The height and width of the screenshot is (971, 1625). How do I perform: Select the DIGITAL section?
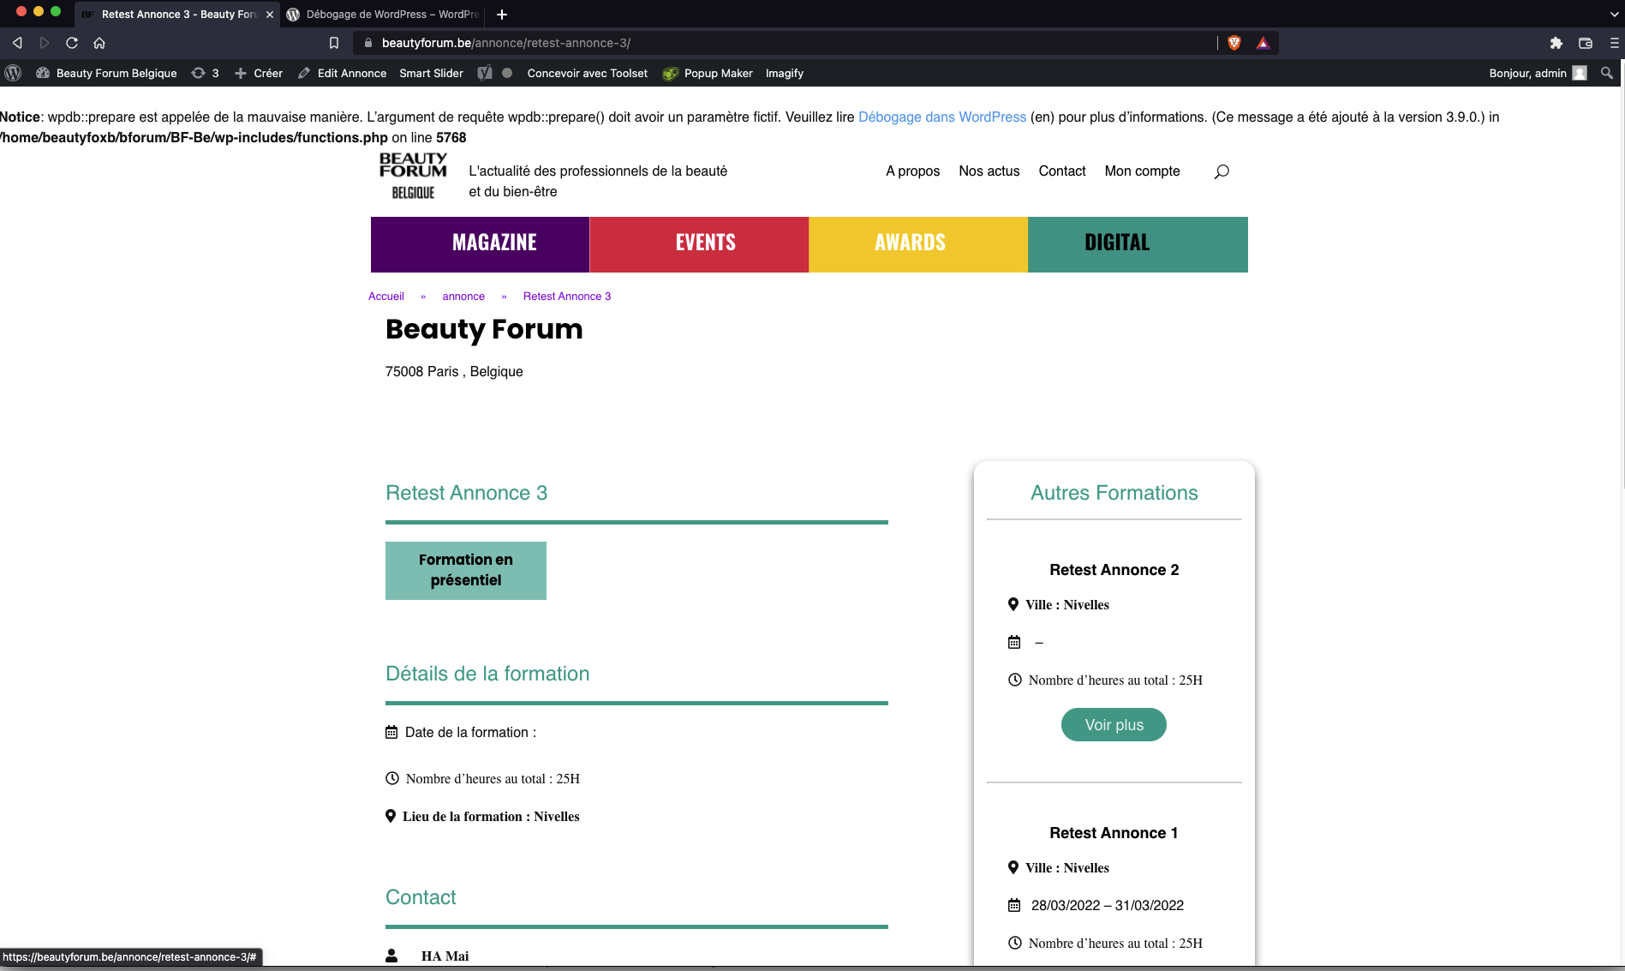coord(1138,244)
